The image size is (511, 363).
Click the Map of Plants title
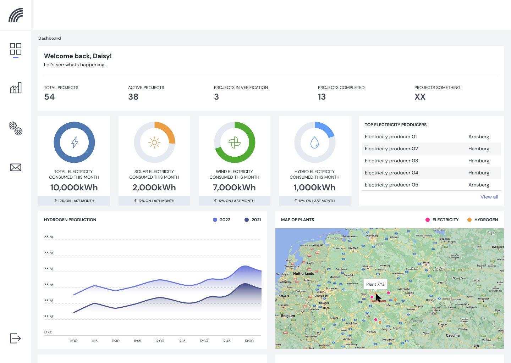(297, 220)
